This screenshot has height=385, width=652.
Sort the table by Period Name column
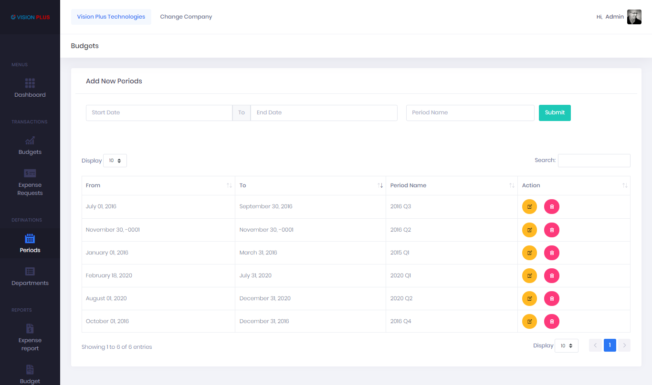(451, 185)
